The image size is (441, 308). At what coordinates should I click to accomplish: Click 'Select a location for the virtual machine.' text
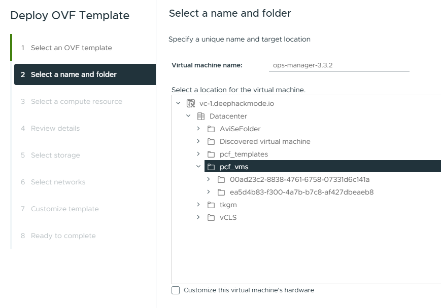[239, 90]
